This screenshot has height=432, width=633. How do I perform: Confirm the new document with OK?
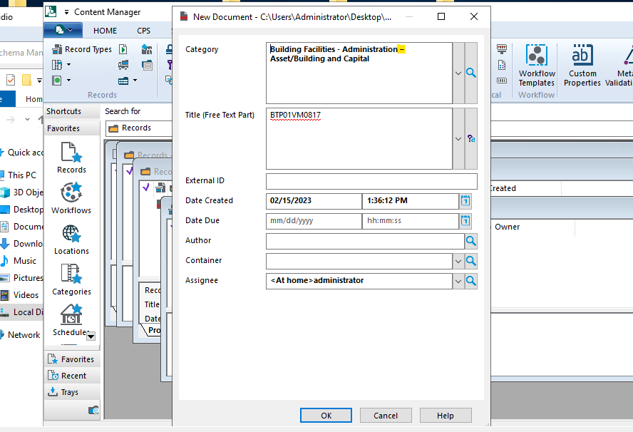coord(326,415)
